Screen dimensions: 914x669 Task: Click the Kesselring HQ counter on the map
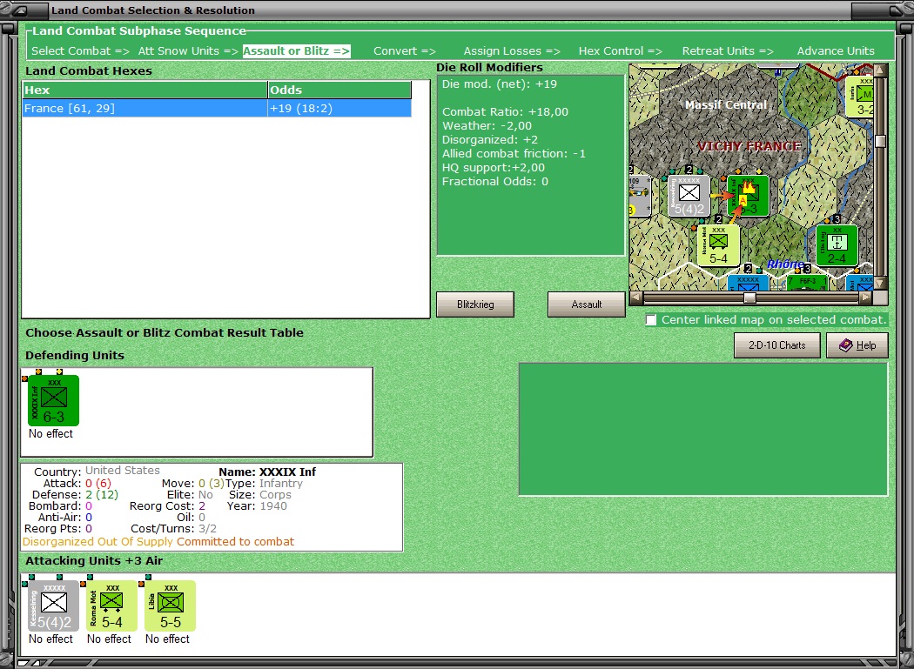click(x=689, y=196)
